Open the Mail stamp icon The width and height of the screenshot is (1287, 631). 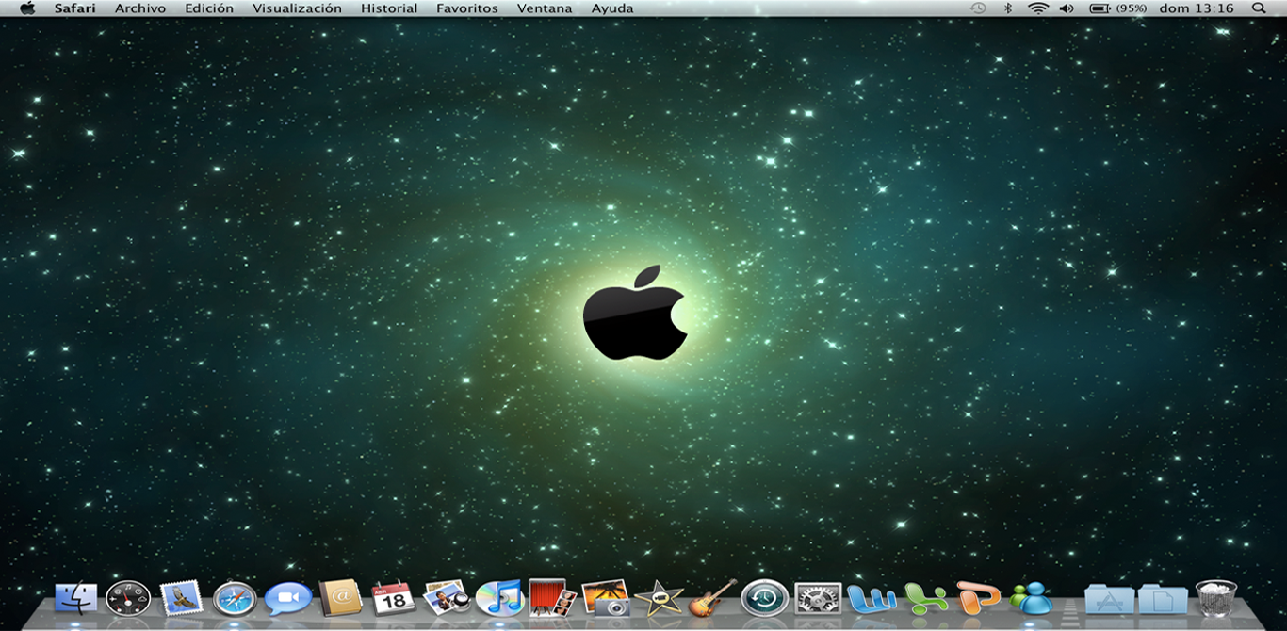pyautogui.click(x=181, y=597)
